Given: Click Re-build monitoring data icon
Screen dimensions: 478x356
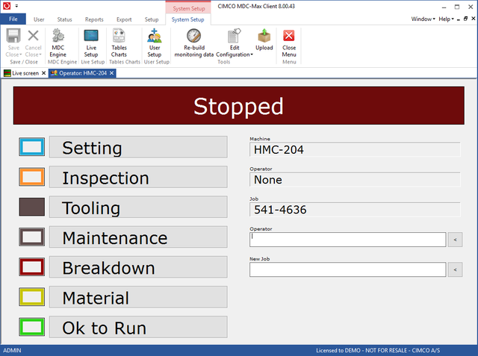Looking at the screenshot, I should pos(194,36).
